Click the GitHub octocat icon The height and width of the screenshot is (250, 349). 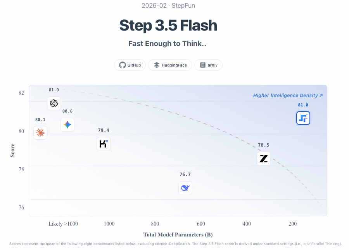[x=123, y=65]
